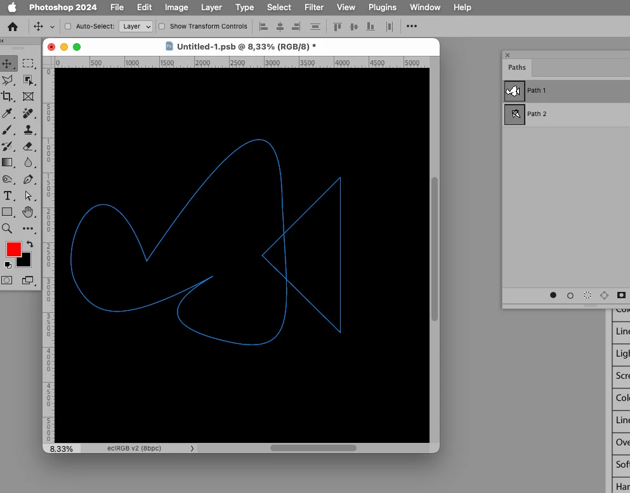Fill path with foreground color button

553,295
